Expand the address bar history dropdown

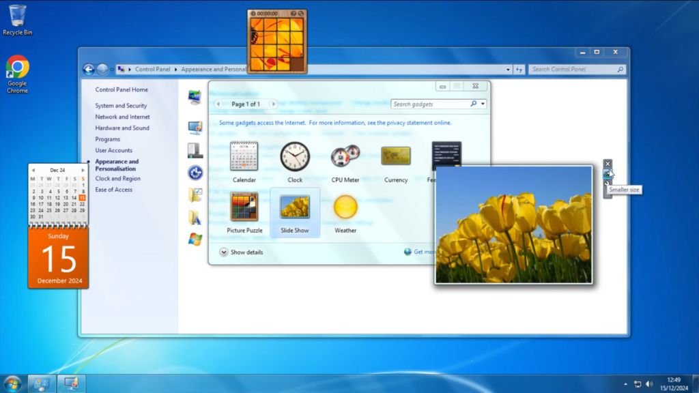[x=508, y=70]
